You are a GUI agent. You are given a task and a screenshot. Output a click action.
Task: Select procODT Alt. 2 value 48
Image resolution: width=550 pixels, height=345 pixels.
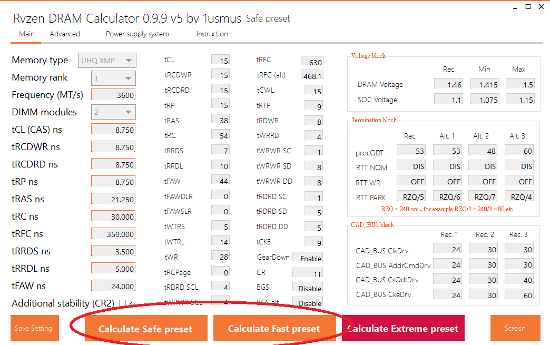point(483,151)
